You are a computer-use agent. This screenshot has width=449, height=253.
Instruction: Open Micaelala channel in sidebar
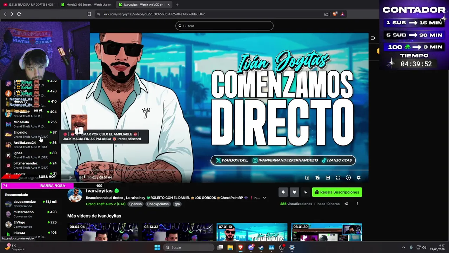pos(31,124)
